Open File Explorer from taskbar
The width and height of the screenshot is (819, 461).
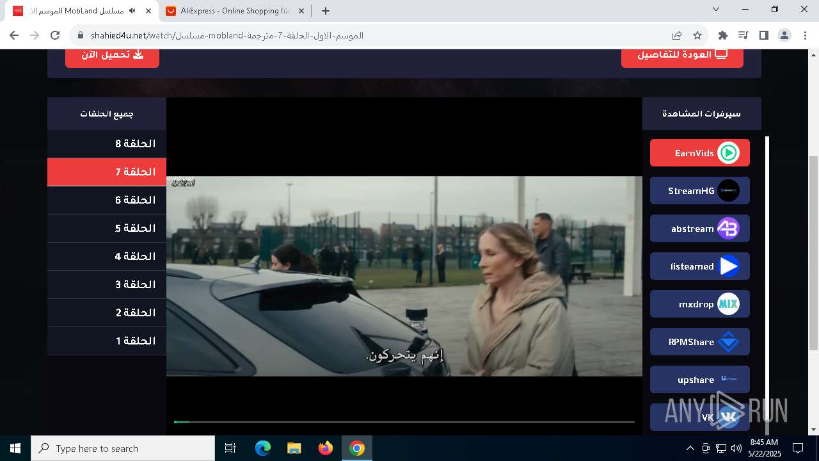tap(294, 448)
